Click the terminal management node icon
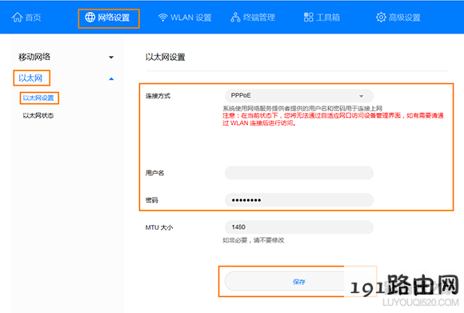Viewport: 464px width, 313px height. (235, 18)
